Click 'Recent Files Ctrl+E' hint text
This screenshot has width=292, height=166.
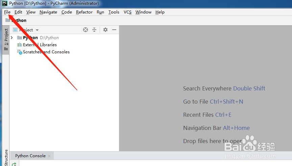pos(207,115)
